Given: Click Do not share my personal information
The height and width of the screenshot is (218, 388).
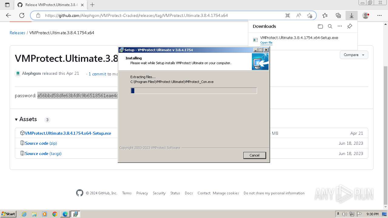Looking at the screenshot, I should click(x=274, y=193).
